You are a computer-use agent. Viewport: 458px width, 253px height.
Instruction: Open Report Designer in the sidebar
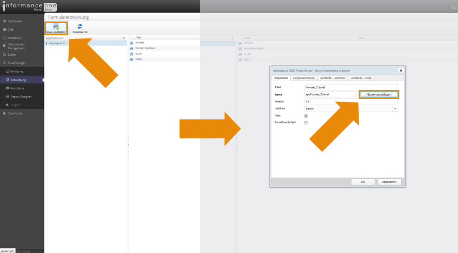coord(22,97)
